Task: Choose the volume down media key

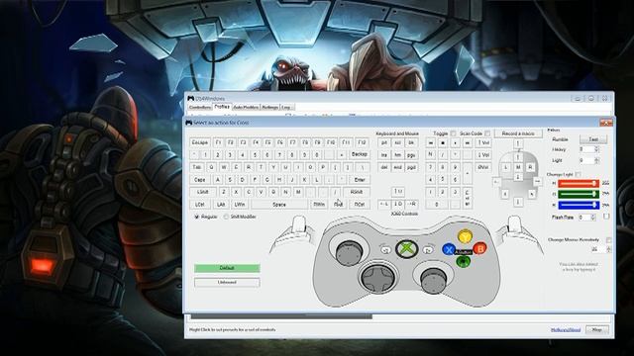Action: click(x=482, y=155)
